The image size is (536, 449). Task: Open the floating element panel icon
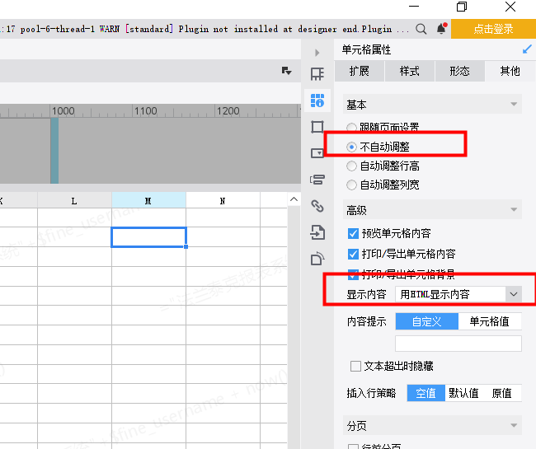317,127
